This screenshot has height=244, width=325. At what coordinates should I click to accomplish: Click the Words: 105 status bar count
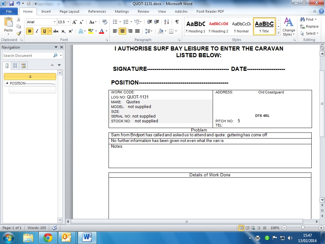[x=37, y=228]
